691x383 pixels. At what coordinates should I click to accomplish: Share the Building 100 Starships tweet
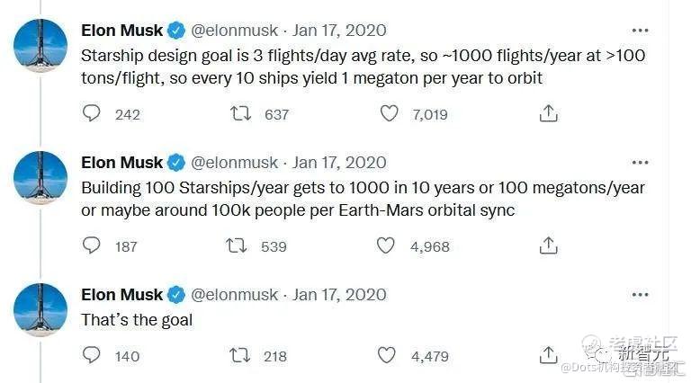coord(548,245)
